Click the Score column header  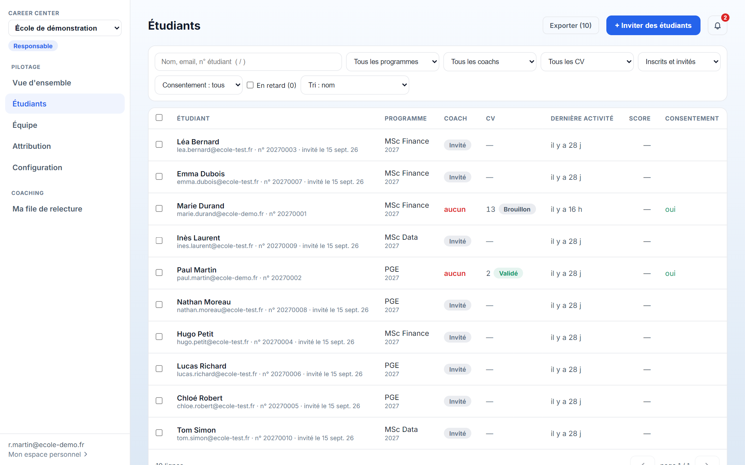(639, 118)
